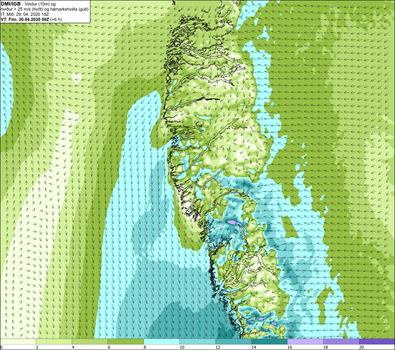
Task: Click the legend label '4'
Action: tap(73, 347)
